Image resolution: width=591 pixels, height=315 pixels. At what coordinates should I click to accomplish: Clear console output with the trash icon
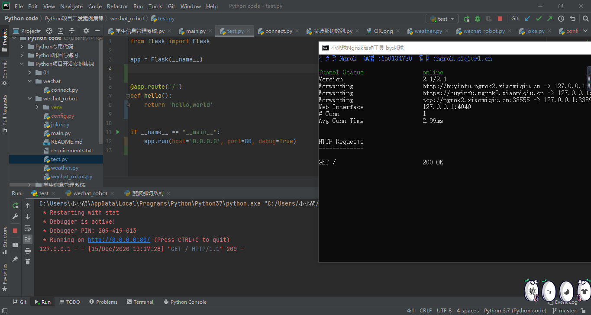click(x=28, y=261)
